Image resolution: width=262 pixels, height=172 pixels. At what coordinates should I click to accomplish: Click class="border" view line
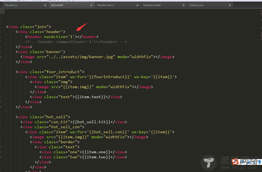click(x=55, y=142)
